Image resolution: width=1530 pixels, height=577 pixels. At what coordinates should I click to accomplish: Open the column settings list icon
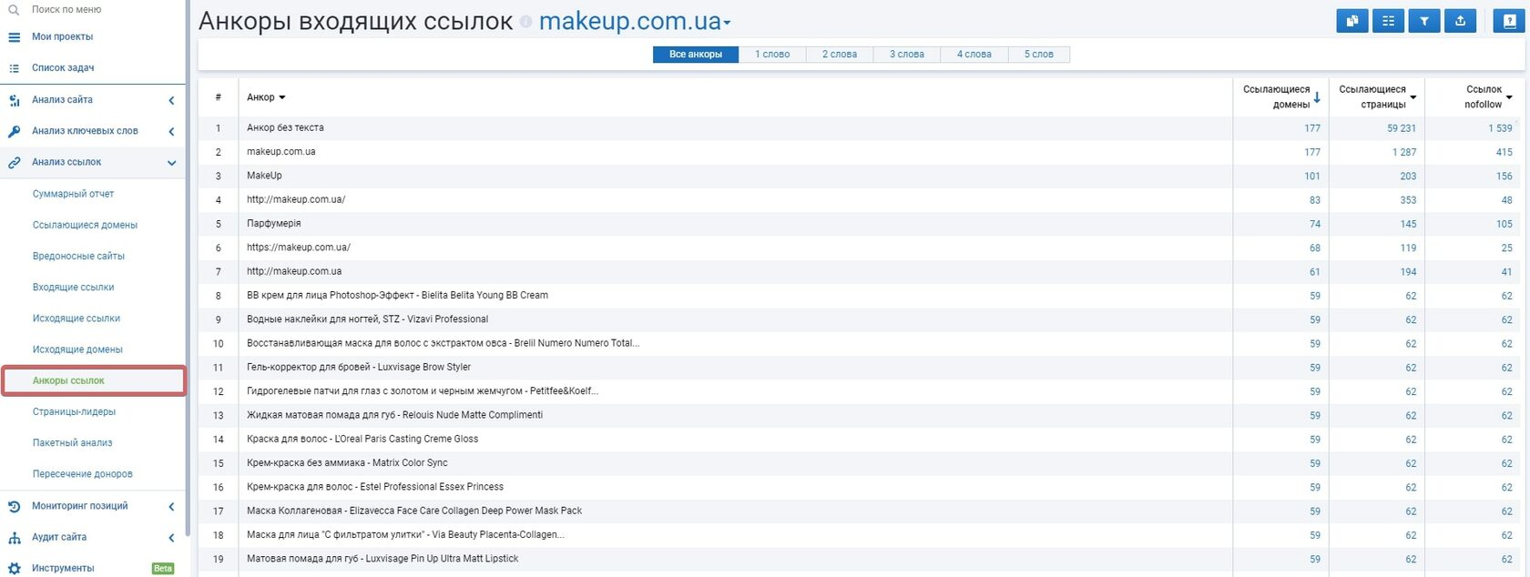tap(1388, 21)
